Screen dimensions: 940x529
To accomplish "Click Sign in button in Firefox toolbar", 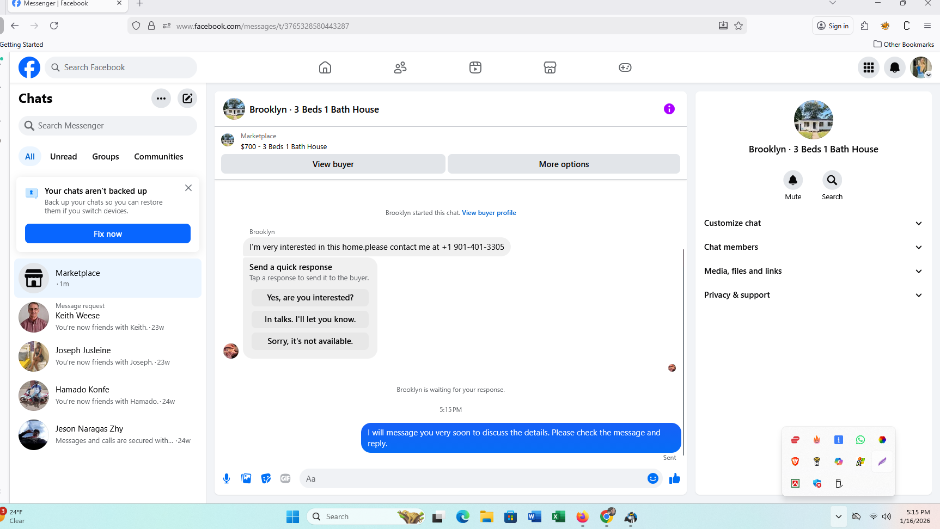I will click(x=833, y=26).
